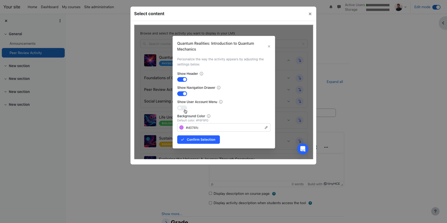Open the Site administration menu
The image size is (447, 223).
click(x=99, y=7)
